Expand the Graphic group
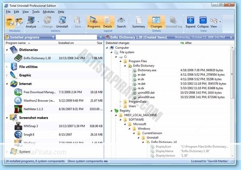Image resolution: width=241 pixels, height=170 pixels. (7, 75)
